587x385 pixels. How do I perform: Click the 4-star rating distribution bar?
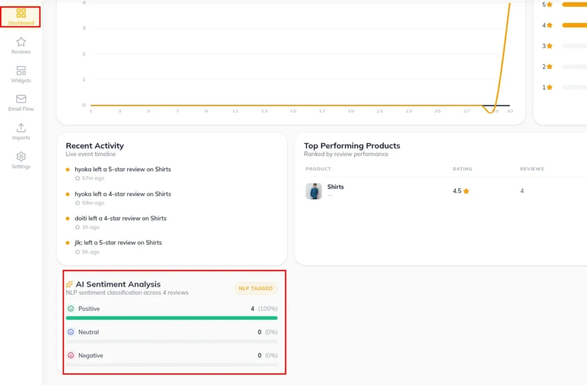(x=574, y=25)
